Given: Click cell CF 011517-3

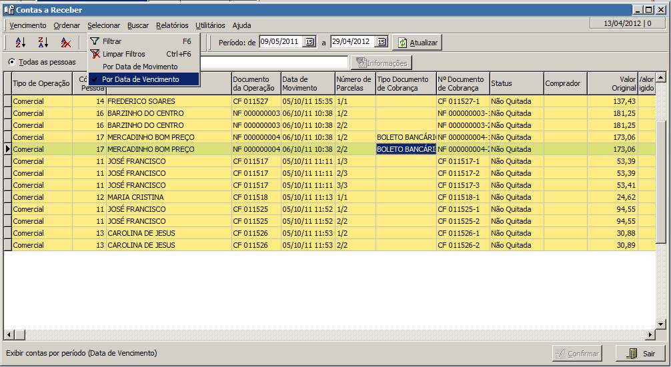Looking at the screenshot, I should (463, 185).
